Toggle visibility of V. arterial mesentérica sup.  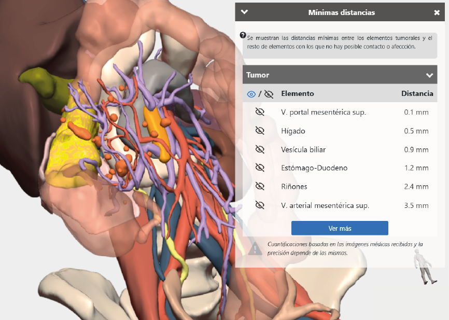click(260, 205)
